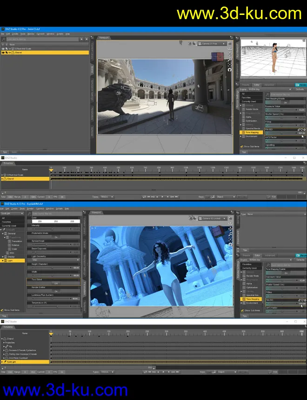307x400 pixels.
Task: Toggle Show Sub Items in bottom-left light panel
Action: (x=2, y=310)
